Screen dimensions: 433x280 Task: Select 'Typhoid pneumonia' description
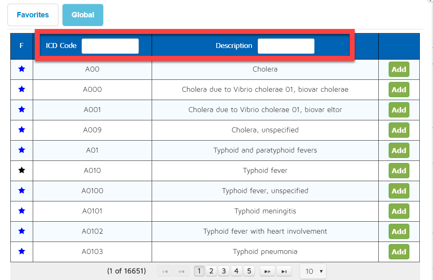[x=265, y=251]
